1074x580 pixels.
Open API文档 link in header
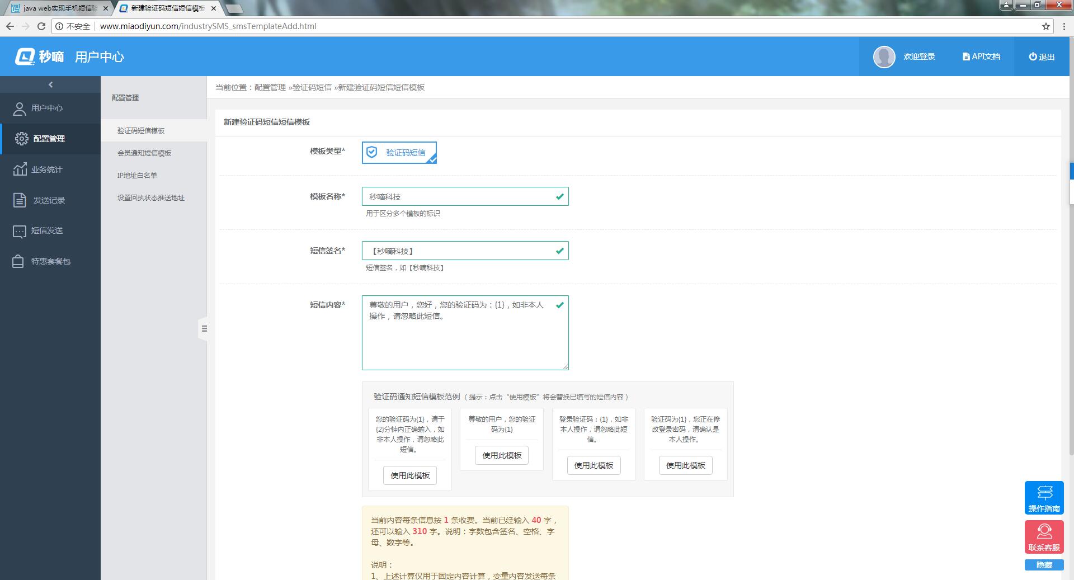point(981,56)
